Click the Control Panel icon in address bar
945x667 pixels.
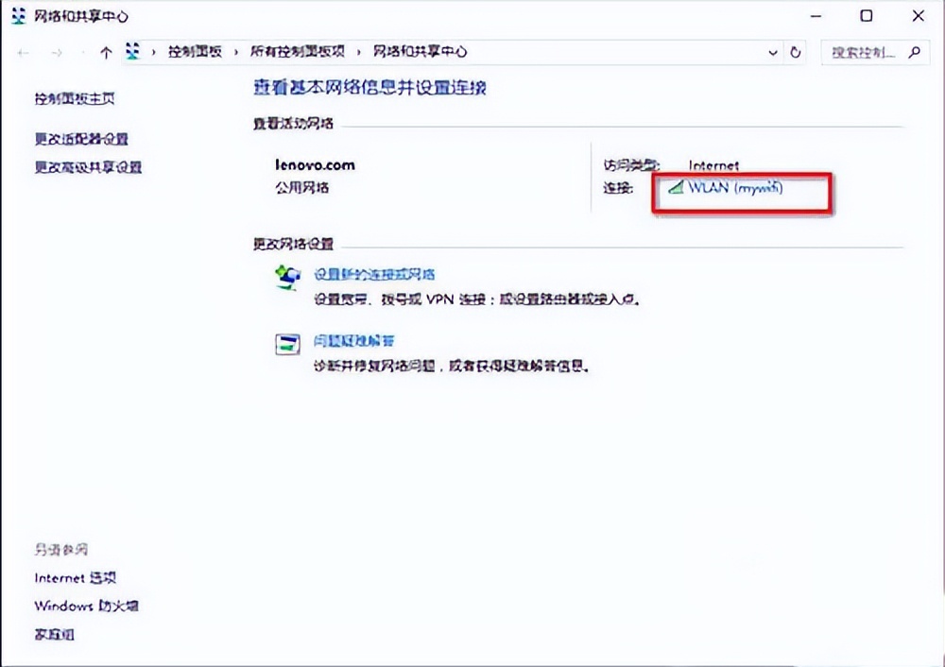pyautogui.click(x=132, y=52)
